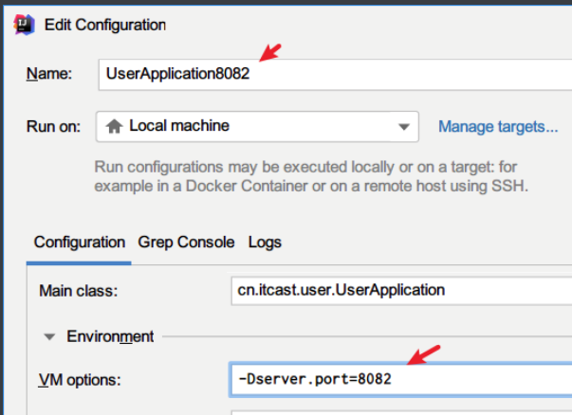Open the Run on dropdown arrow

point(405,126)
